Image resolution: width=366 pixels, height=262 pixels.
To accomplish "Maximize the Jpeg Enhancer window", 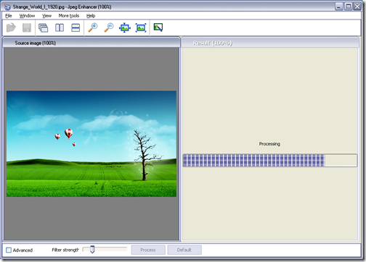I will (x=348, y=7).
